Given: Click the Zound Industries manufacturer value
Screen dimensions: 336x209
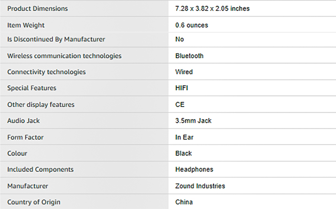Looking at the screenshot, I should coord(200,186).
